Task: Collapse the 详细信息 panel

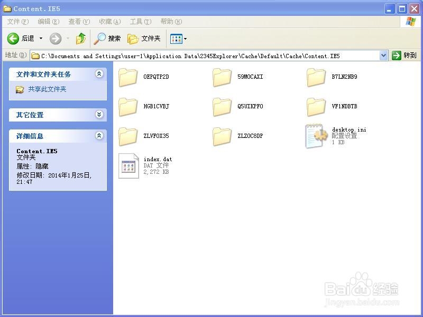Action: (x=99, y=136)
